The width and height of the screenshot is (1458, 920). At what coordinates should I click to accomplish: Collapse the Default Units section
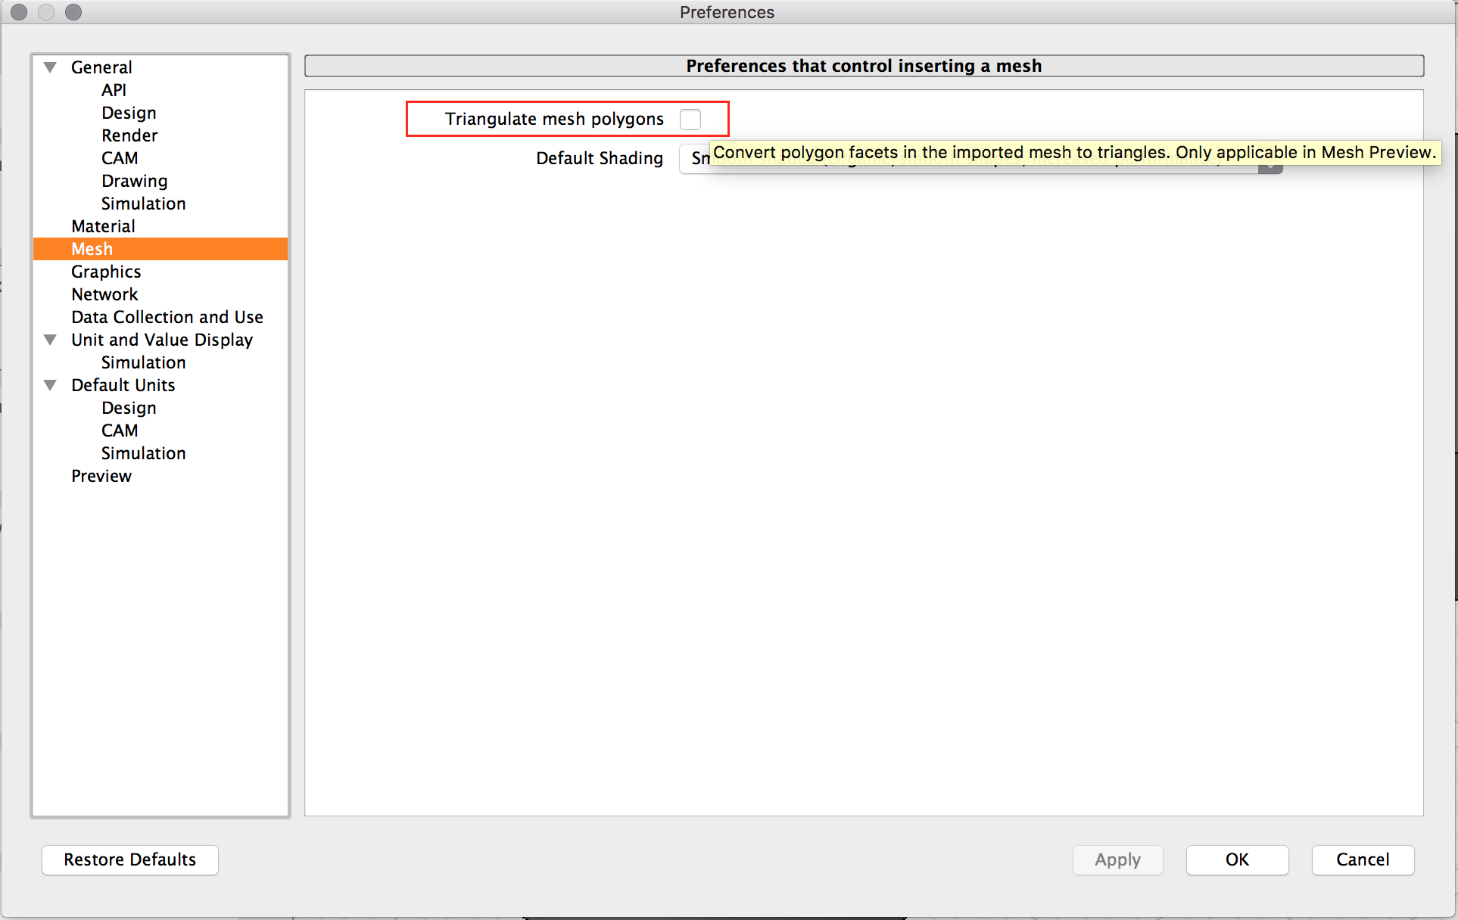51,385
